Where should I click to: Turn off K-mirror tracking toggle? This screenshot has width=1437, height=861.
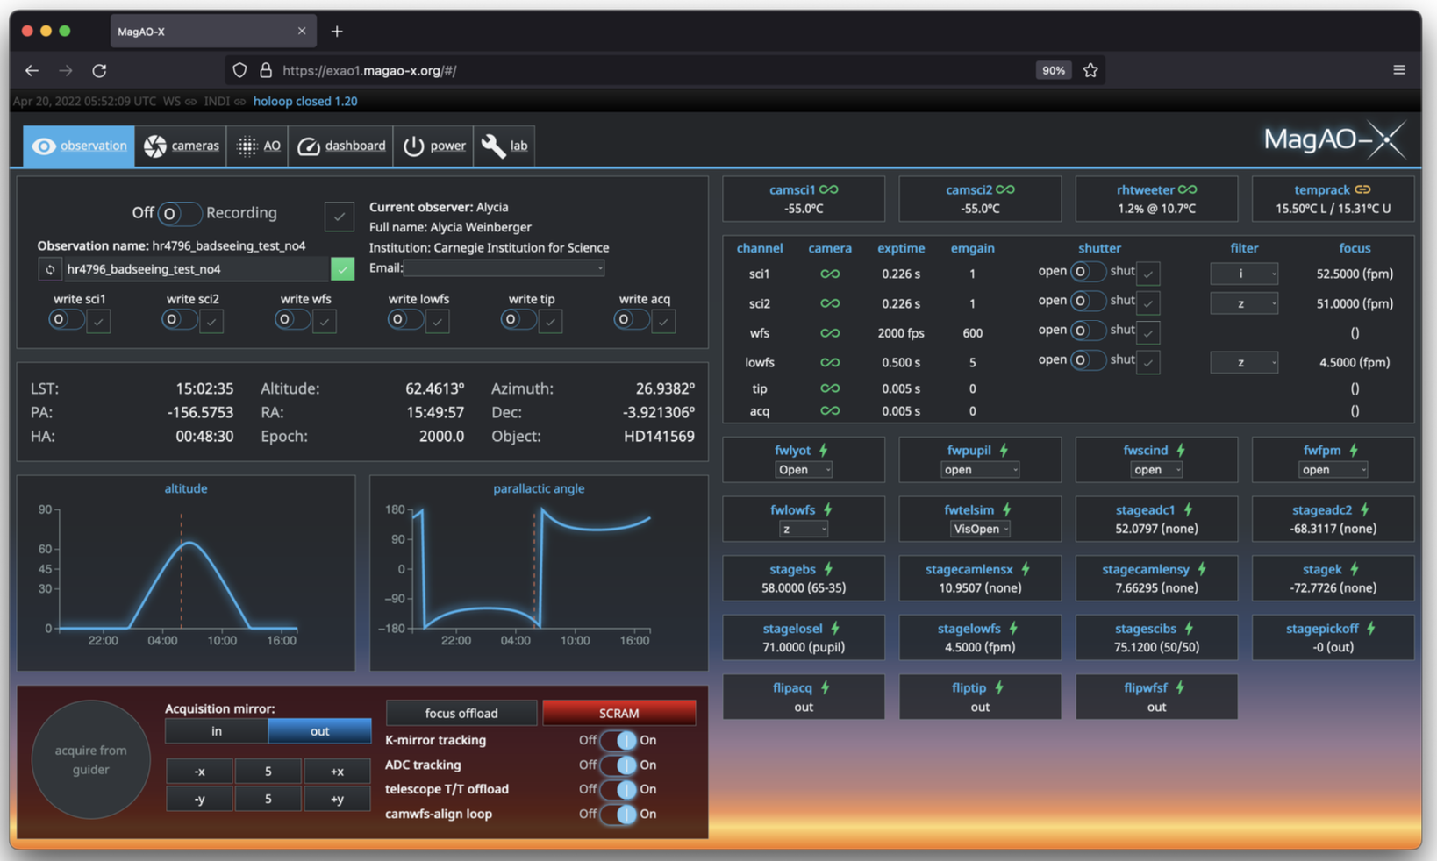tap(619, 741)
